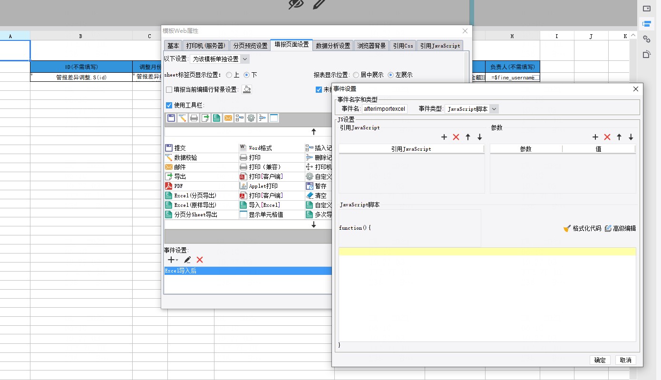Set sheet tab position to 上

229,75
